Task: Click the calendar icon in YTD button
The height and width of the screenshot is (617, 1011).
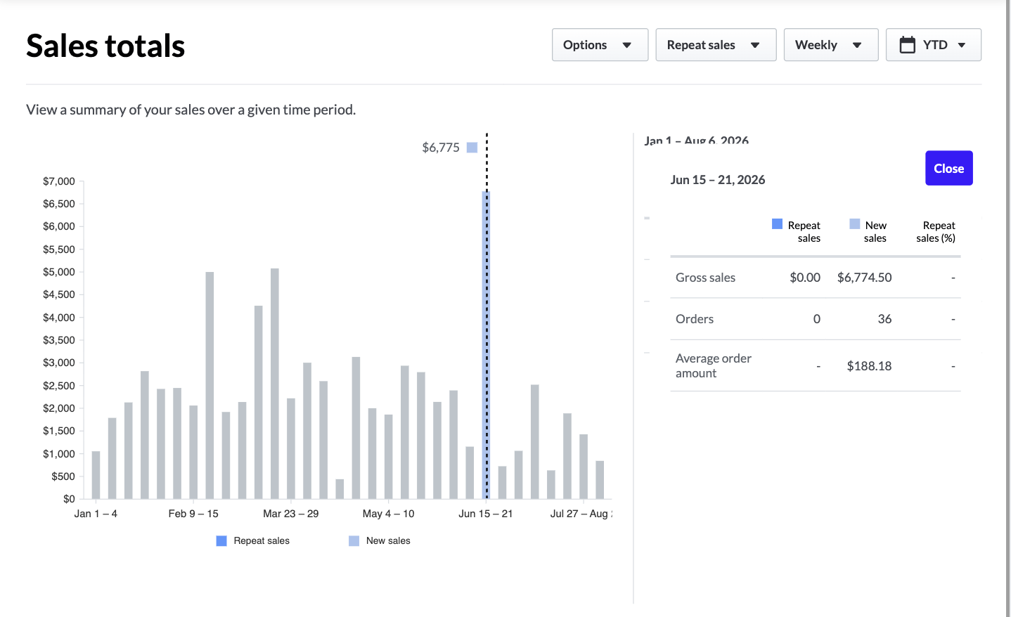Action: [908, 45]
